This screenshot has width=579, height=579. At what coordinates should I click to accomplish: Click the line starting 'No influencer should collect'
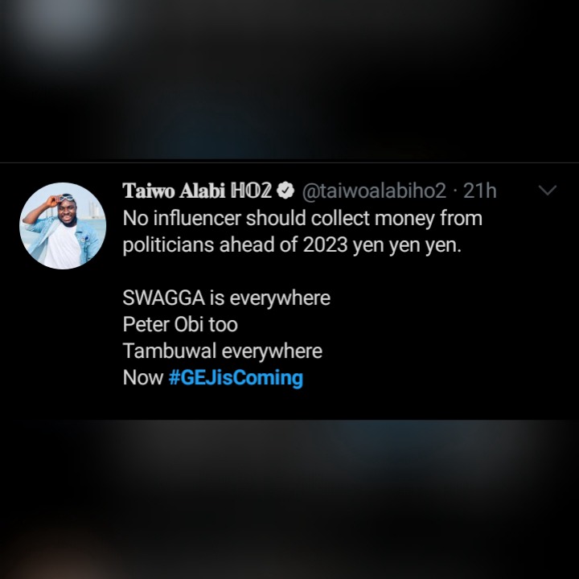pyautogui.click(x=302, y=218)
